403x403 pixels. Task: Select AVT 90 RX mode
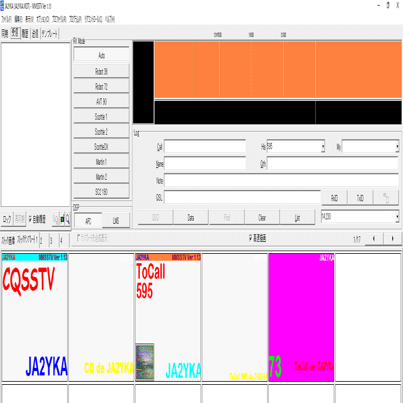pos(102,102)
